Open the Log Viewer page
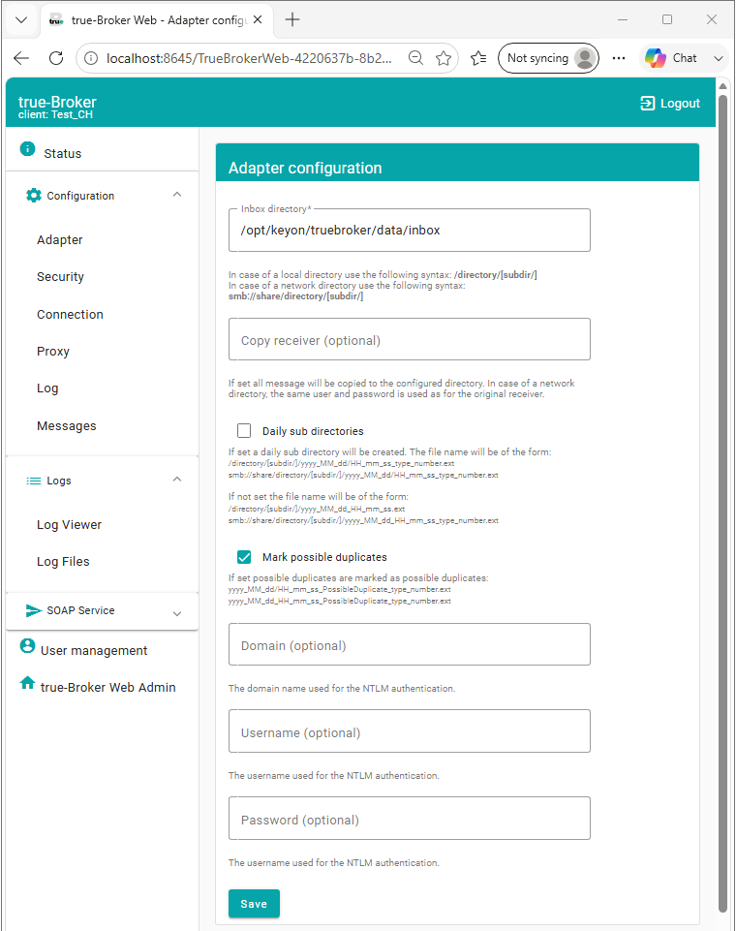Screen dimensions: 736x931 pos(70,525)
